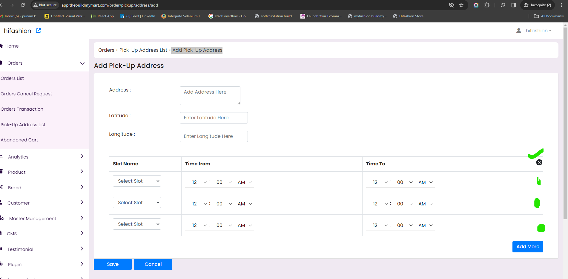Expand the Analytics menu chevron
Image resolution: width=568 pixels, height=279 pixels.
82,156
